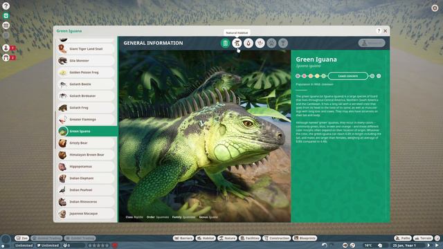Screen dimensions: 443x249
Task: Open the Zoo menu in bottom bar
Action: point(21,238)
